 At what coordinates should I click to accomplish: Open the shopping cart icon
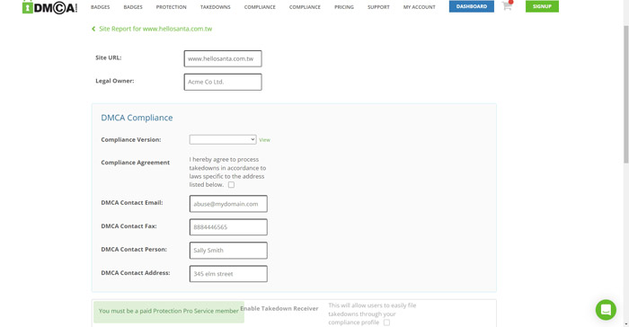(507, 5)
